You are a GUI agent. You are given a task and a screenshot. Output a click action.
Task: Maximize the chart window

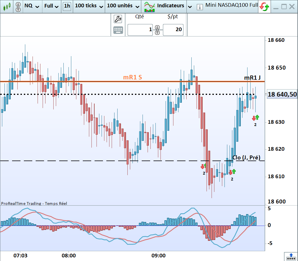(284, 7)
